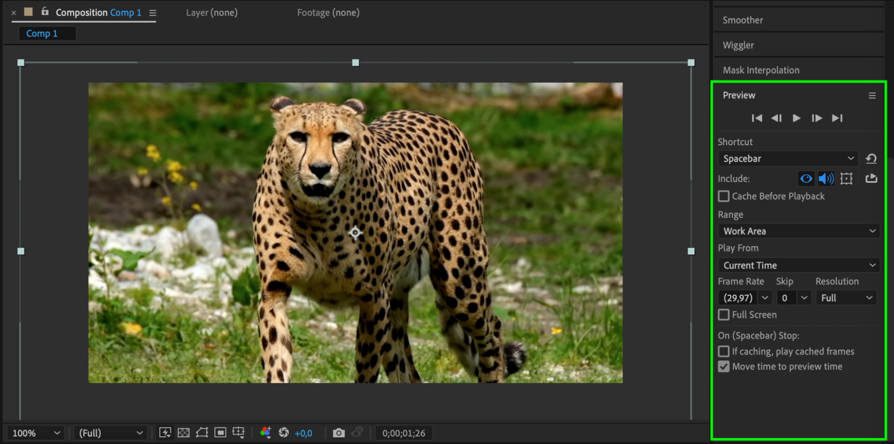This screenshot has width=894, height=444.
Task: Enable the Cache Before Playback checkbox
Action: [x=724, y=196]
